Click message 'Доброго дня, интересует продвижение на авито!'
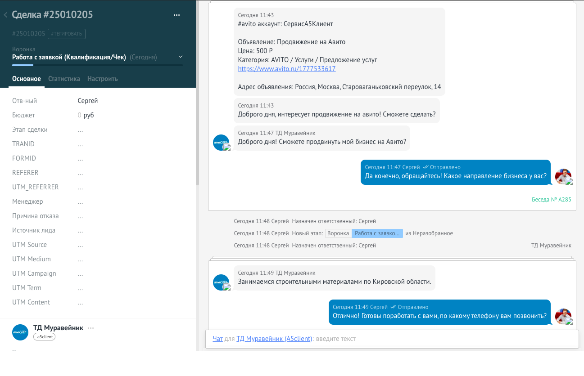584x376 pixels. pos(337,111)
